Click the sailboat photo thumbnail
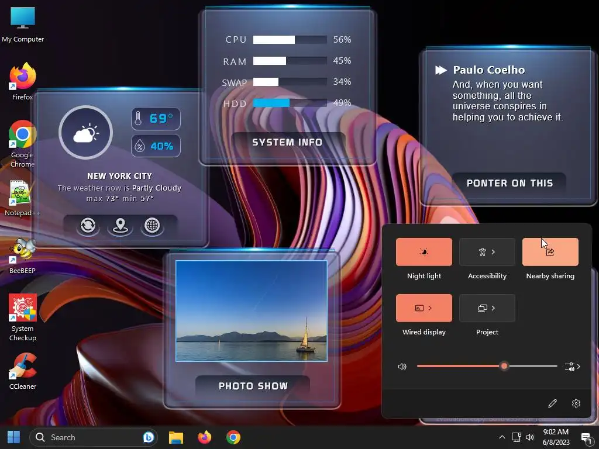 pyautogui.click(x=252, y=311)
